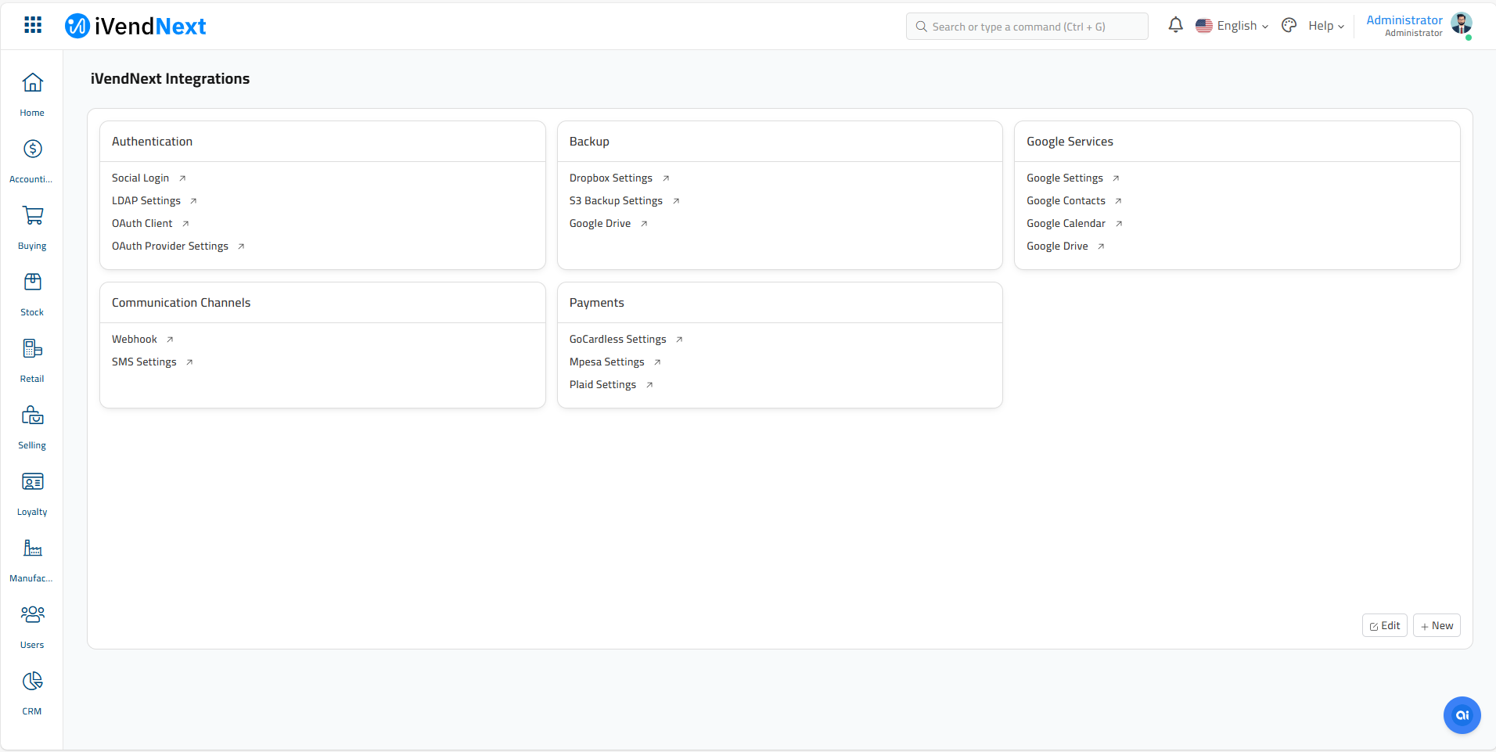The height and width of the screenshot is (752, 1496).
Task: Click the New button
Action: point(1437,626)
